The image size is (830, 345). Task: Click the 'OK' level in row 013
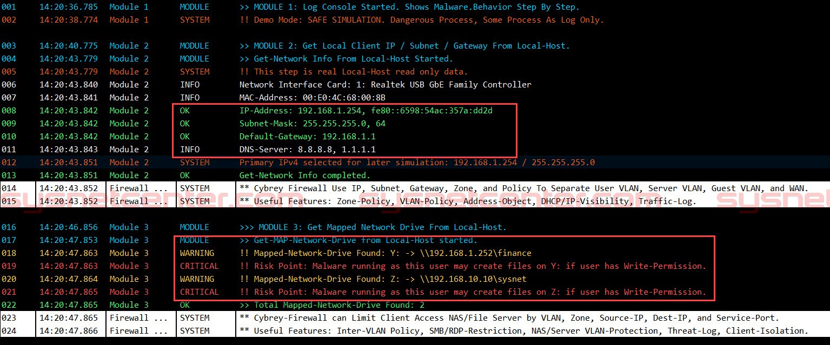click(x=185, y=175)
